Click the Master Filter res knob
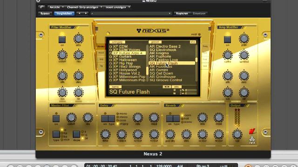 (88, 118)
